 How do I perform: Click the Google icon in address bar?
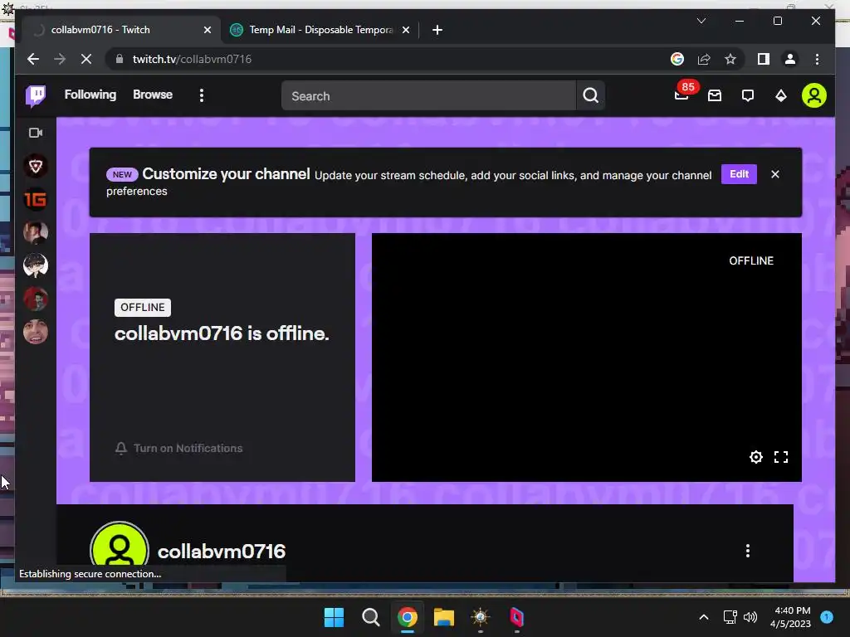pyautogui.click(x=677, y=59)
